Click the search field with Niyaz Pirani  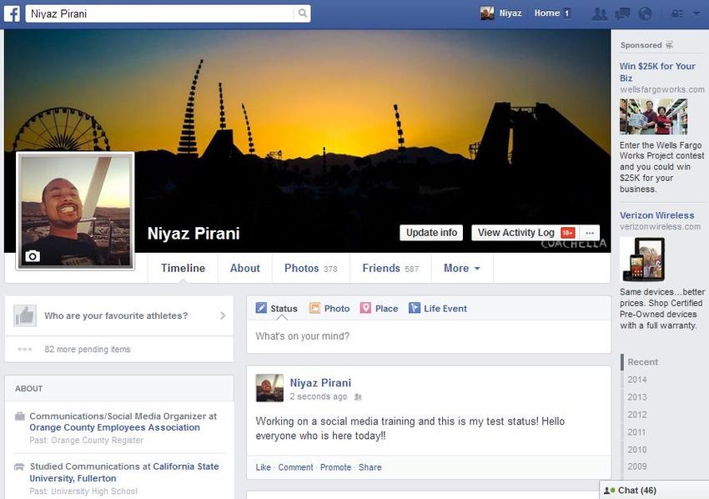pyautogui.click(x=160, y=13)
